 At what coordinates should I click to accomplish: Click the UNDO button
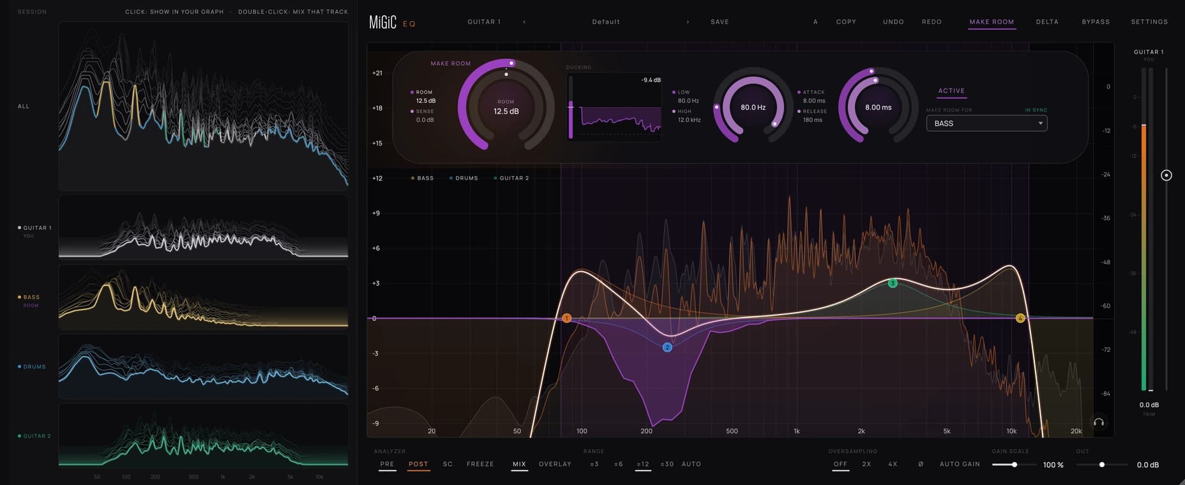(893, 22)
